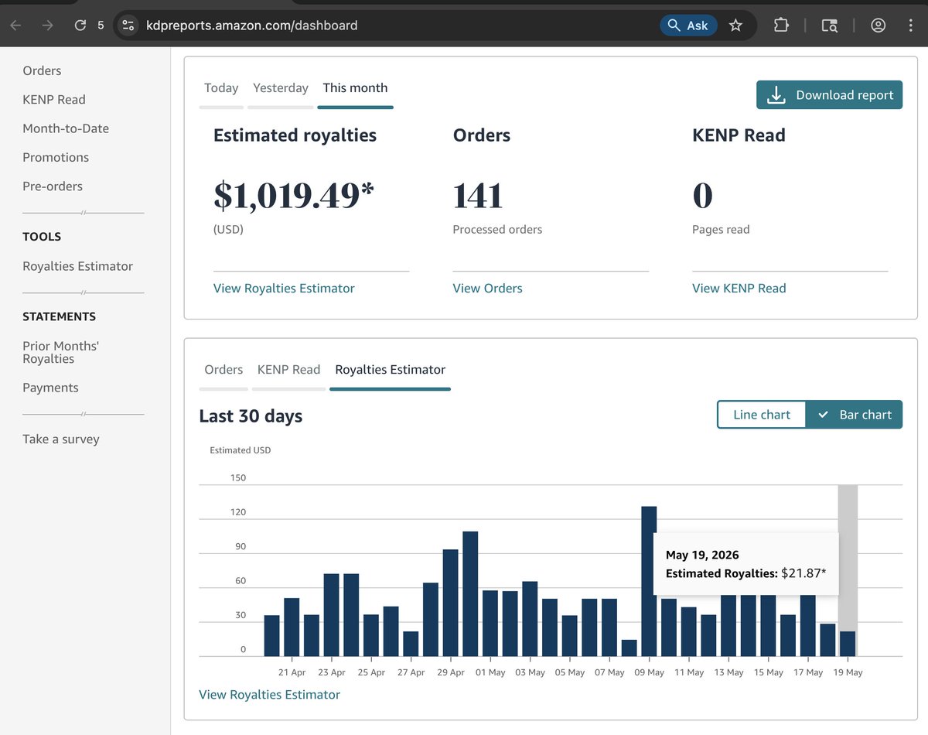Open the KENP Read chart tab

click(x=288, y=369)
